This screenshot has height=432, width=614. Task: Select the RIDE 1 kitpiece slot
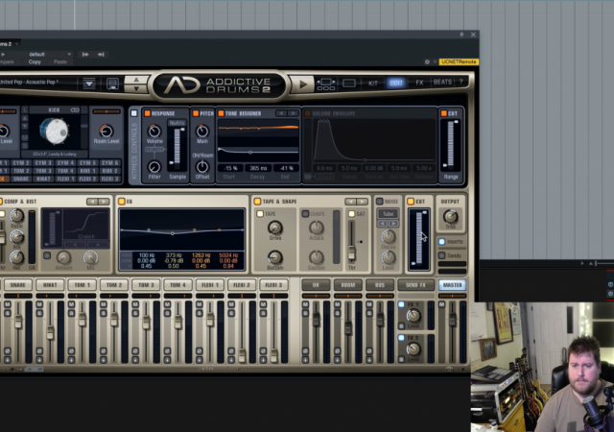87,171
